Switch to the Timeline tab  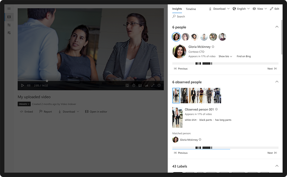click(191, 9)
